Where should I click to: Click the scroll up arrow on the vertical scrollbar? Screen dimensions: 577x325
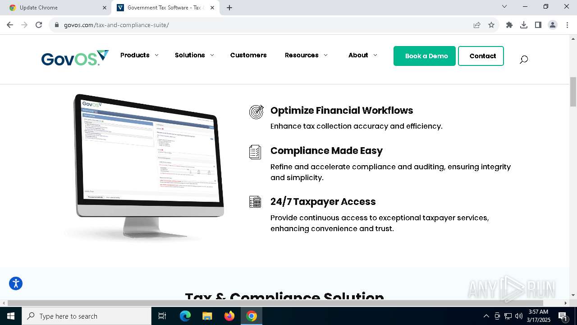[x=573, y=39]
